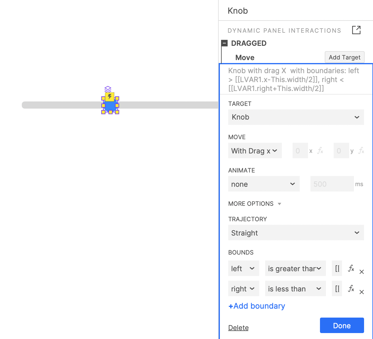
Task: Open fx editor for right boundary value
Action: 351,289
